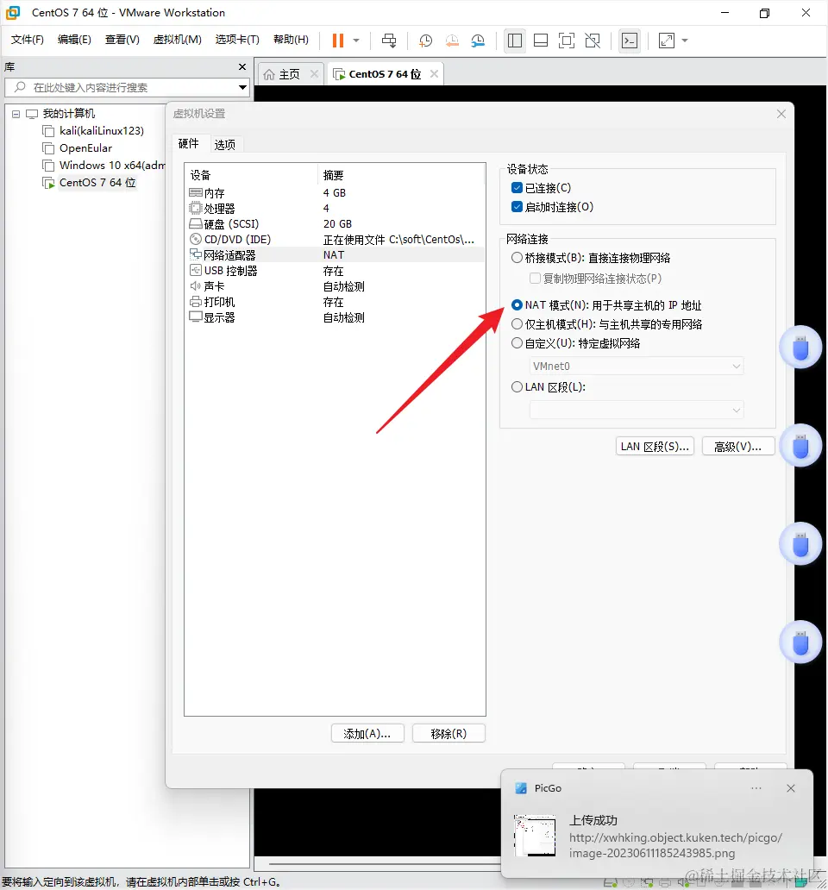
Task: Toggle 复制物理网络连接状态(P) checkbox
Action: (535, 278)
